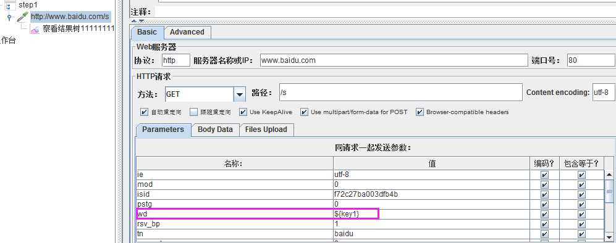The height and width of the screenshot is (243, 616).
Task: Toggle Use multipart/form-data for POST checkbox
Action: pyautogui.click(x=304, y=112)
